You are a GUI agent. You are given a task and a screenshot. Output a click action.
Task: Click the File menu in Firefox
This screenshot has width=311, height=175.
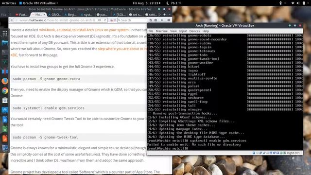4,15
